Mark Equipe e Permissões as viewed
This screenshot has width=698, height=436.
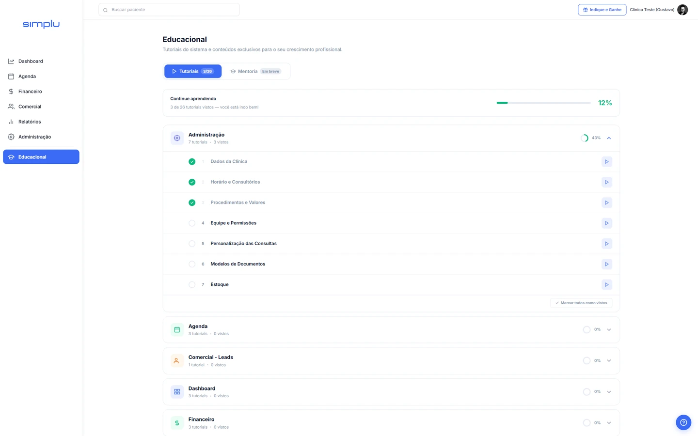192,223
